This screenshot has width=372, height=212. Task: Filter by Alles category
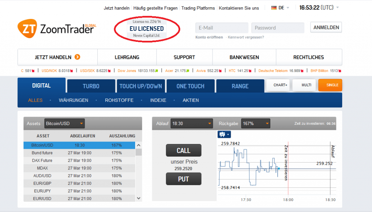(35, 100)
